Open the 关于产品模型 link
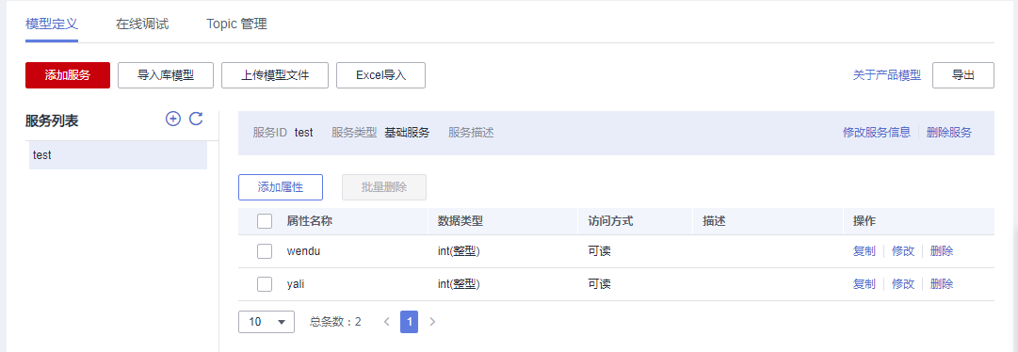 click(887, 75)
